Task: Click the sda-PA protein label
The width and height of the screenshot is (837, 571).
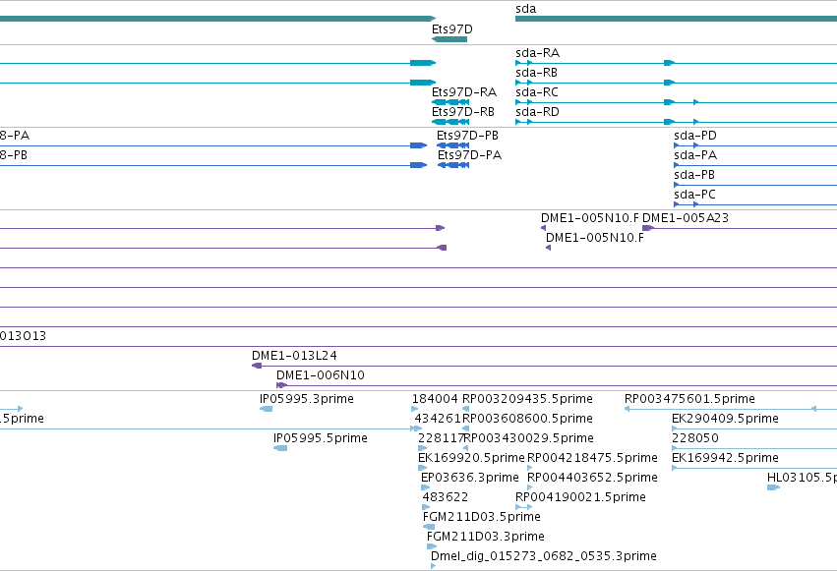Action: pyautogui.click(x=695, y=155)
